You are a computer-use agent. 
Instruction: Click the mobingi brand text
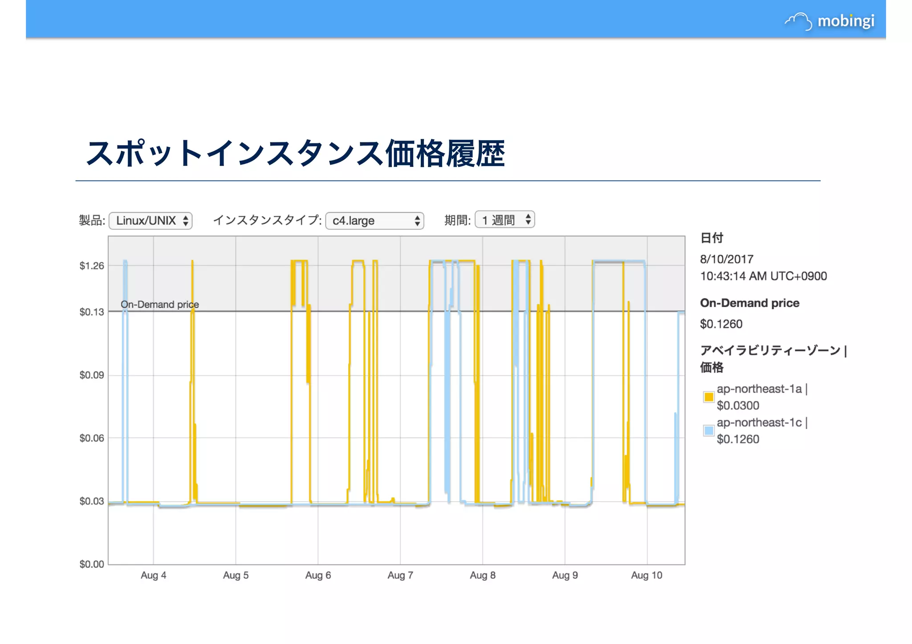pos(846,21)
